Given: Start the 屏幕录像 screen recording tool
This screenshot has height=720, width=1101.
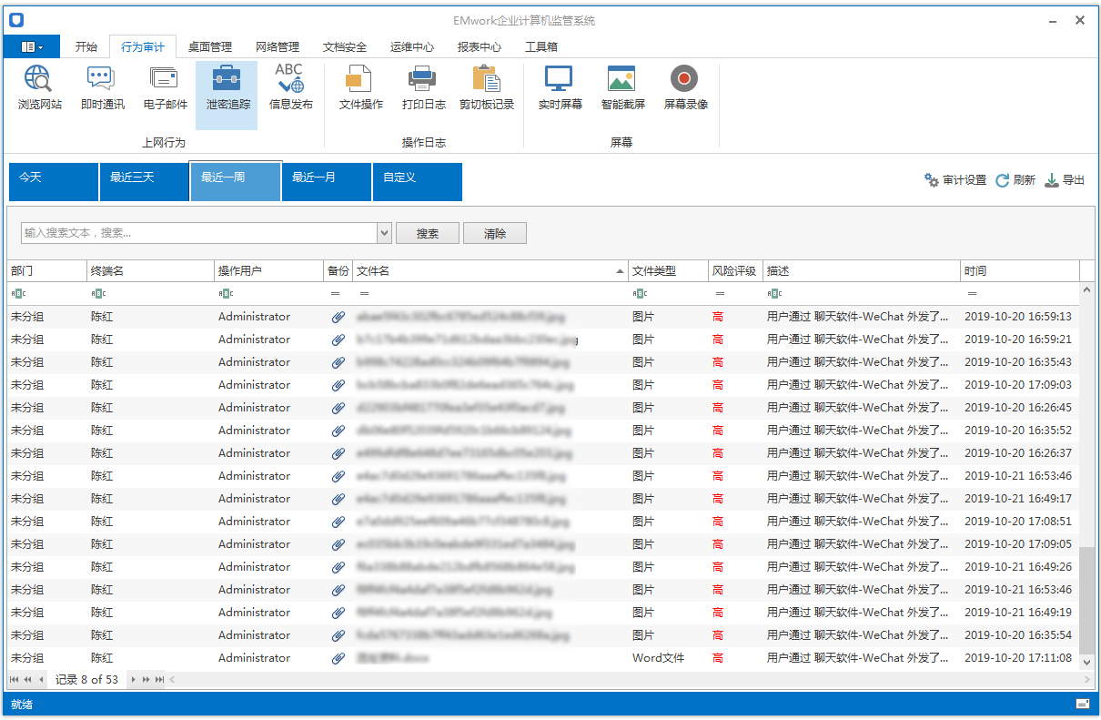Looking at the screenshot, I should (x=685, y=89).
